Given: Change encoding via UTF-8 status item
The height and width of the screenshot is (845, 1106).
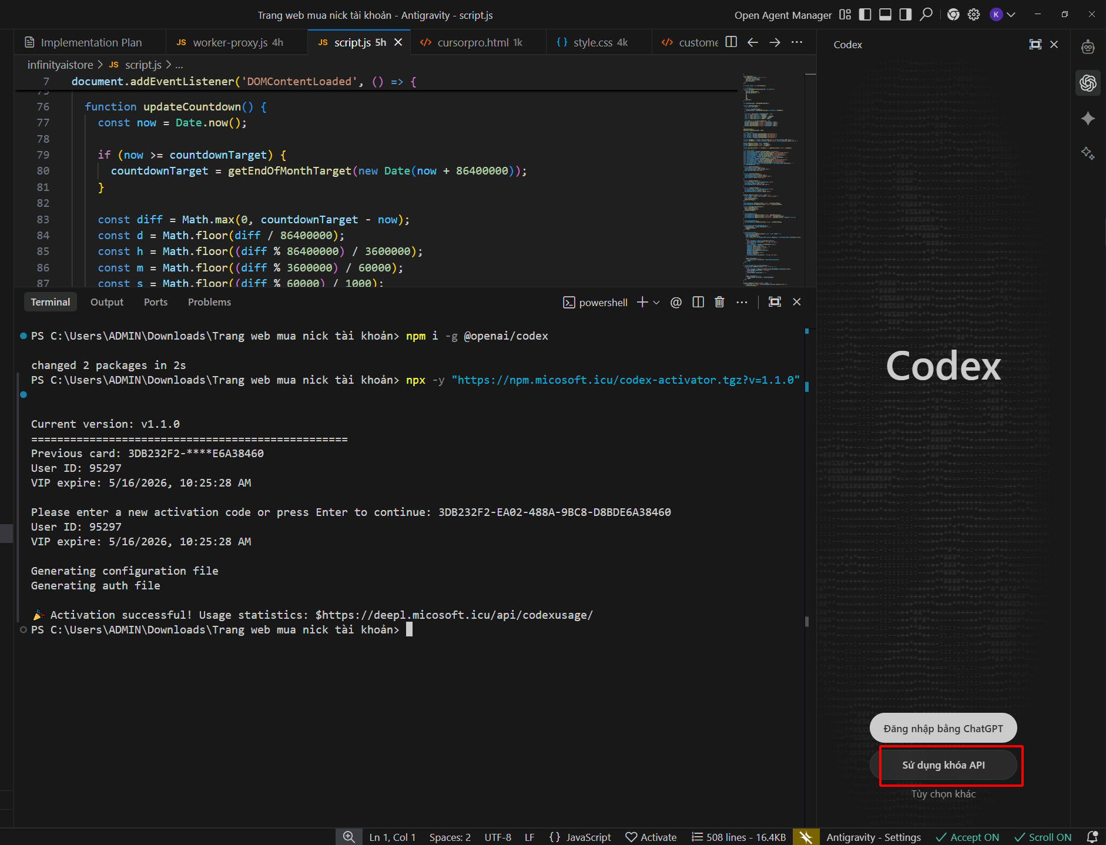Looking at the screenshot, I should click(x=498, y=837).
